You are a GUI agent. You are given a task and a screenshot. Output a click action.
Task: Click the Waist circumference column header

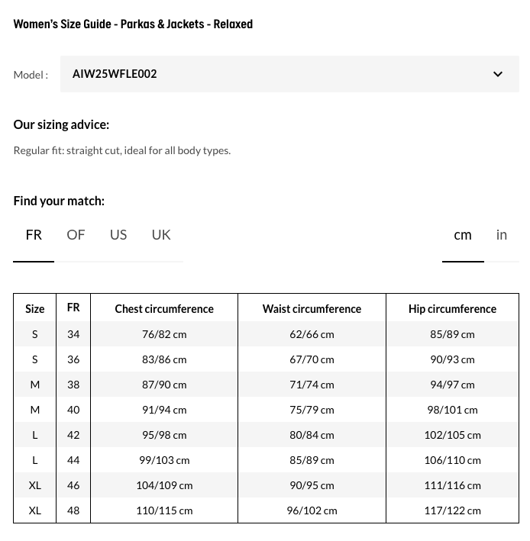point(312,309)
